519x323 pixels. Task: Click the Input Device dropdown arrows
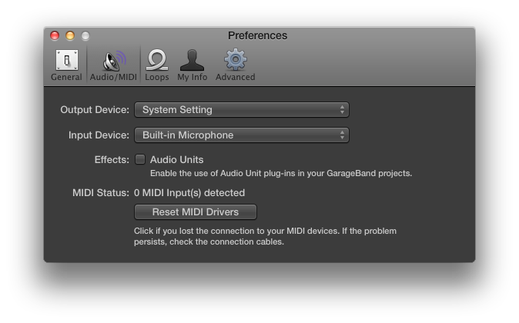point(343,135)
